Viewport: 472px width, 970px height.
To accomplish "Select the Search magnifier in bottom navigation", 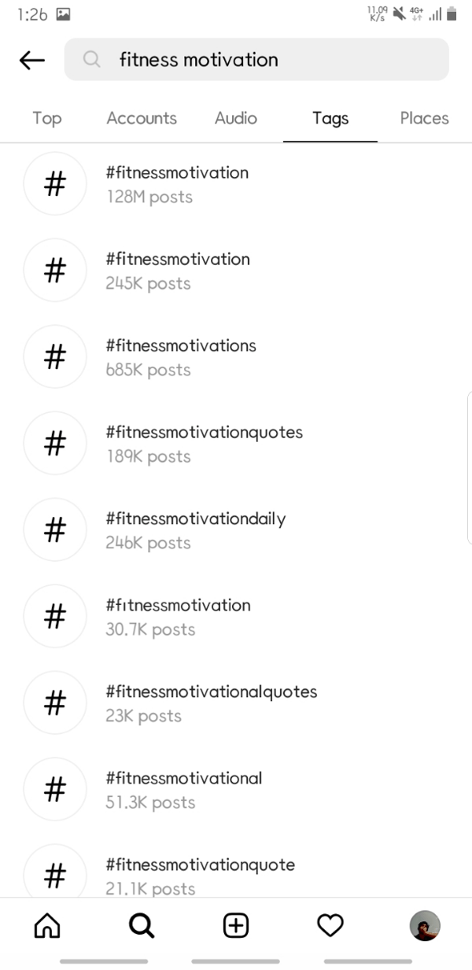I will (x=142, y=926).
